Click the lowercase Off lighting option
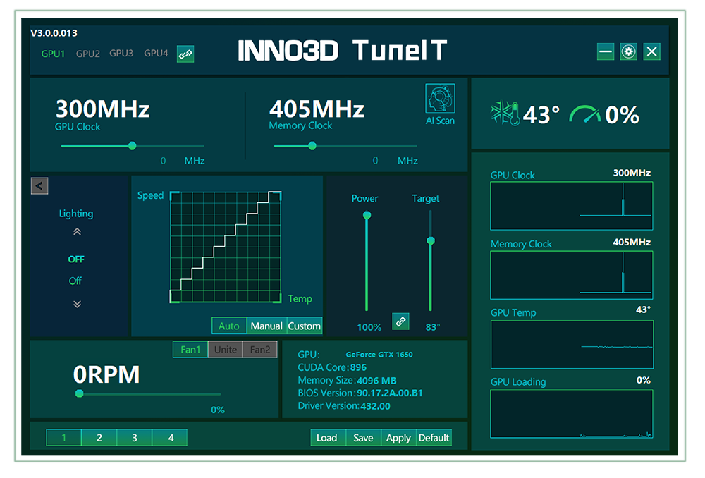This screenshot has width=705, height=478. click(x=75, y=281)
